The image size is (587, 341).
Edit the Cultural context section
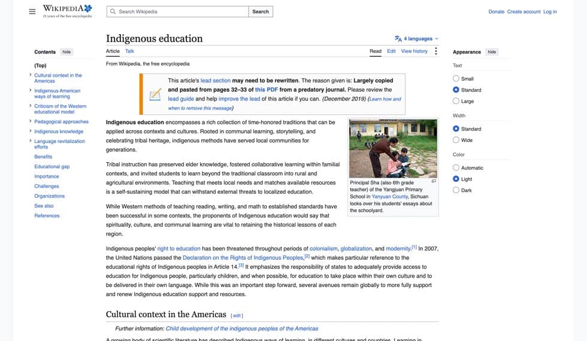pos(237,316)
